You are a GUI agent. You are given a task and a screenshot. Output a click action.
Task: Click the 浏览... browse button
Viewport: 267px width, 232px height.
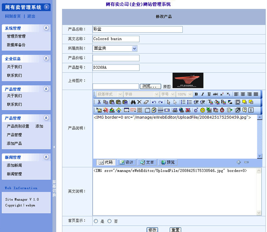pos(150,86)
